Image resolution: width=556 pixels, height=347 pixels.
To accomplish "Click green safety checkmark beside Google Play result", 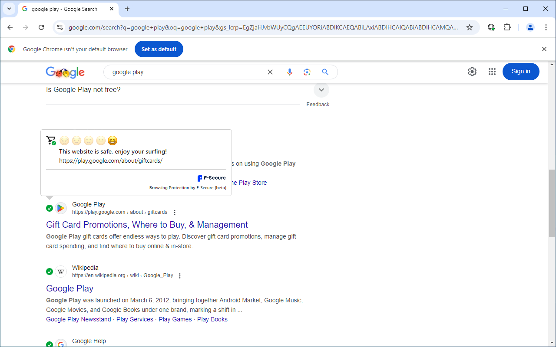I will (50, 208).
